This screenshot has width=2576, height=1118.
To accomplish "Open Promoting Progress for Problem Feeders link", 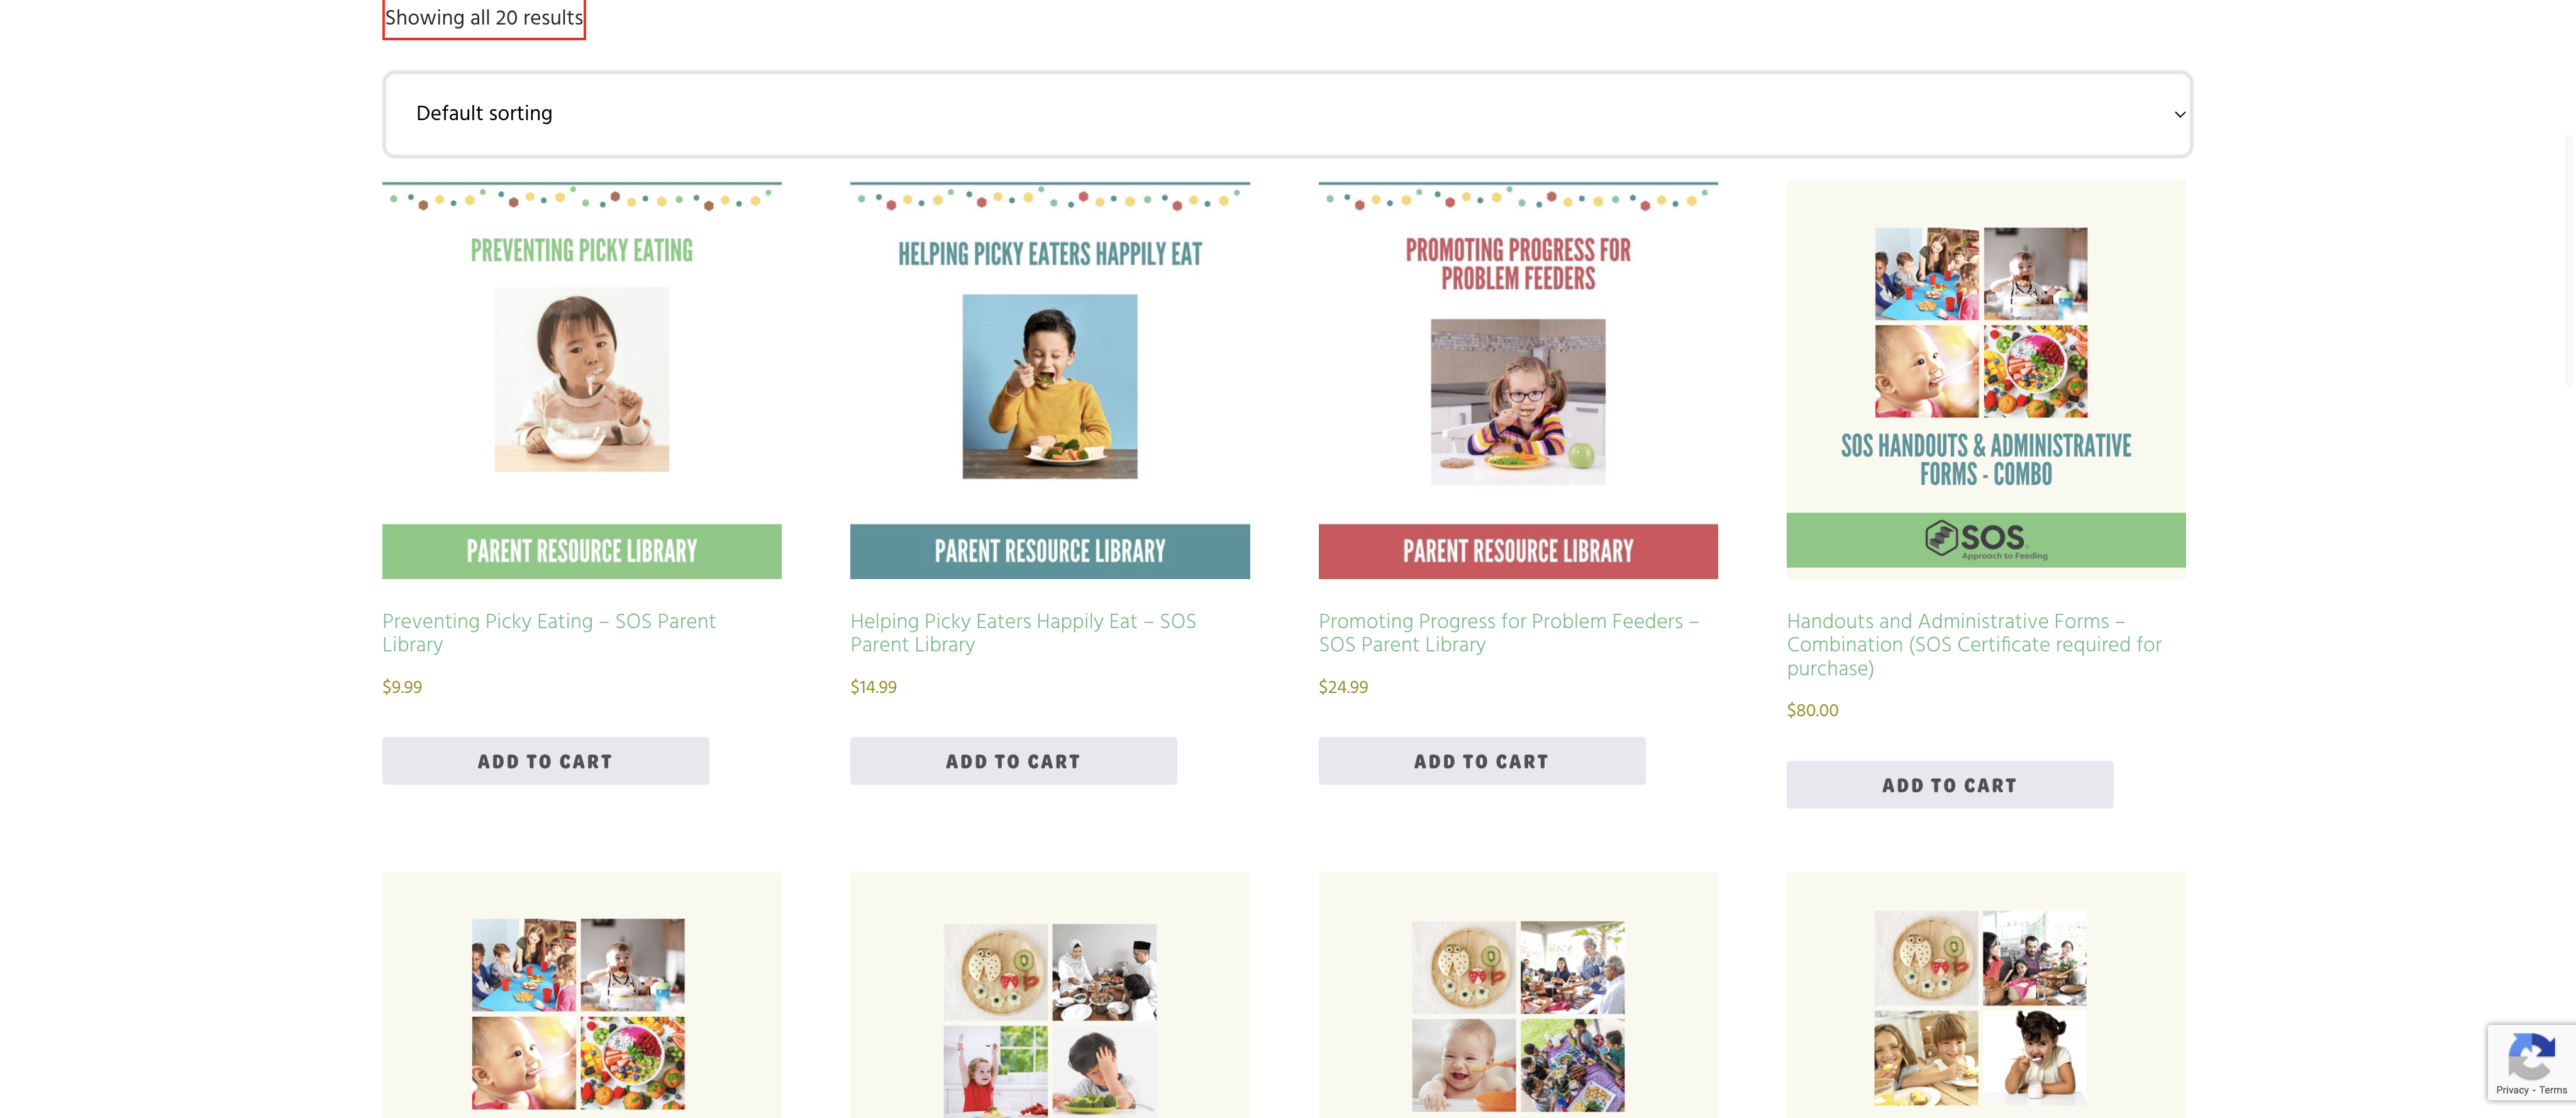I will click(x=1508, y=633).
